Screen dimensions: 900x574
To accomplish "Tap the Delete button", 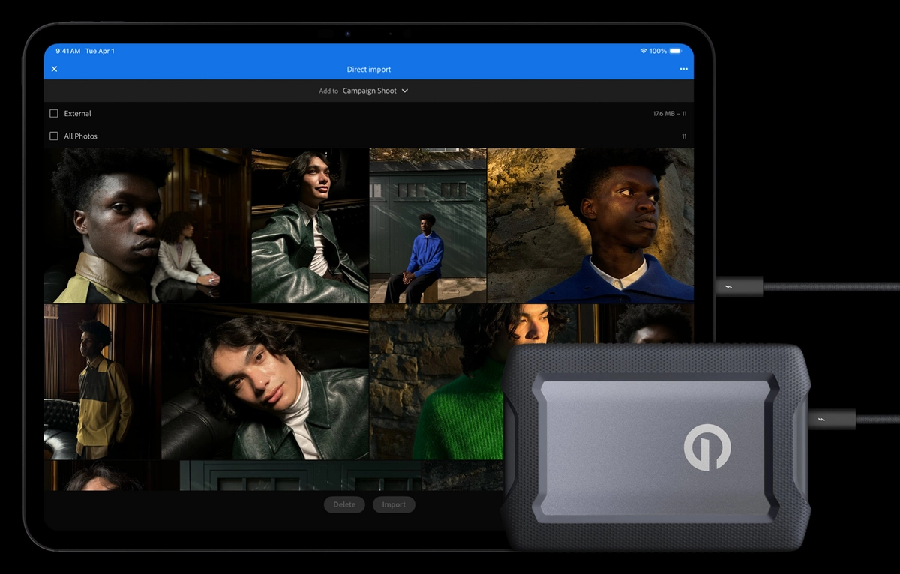I will tap(344, 504).
